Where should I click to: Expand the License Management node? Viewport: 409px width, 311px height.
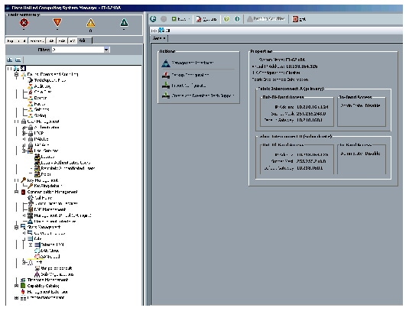[16, 298]
